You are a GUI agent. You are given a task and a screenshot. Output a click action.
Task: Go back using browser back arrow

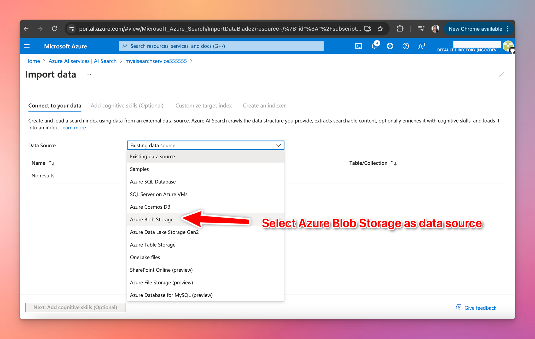[26, 29]
